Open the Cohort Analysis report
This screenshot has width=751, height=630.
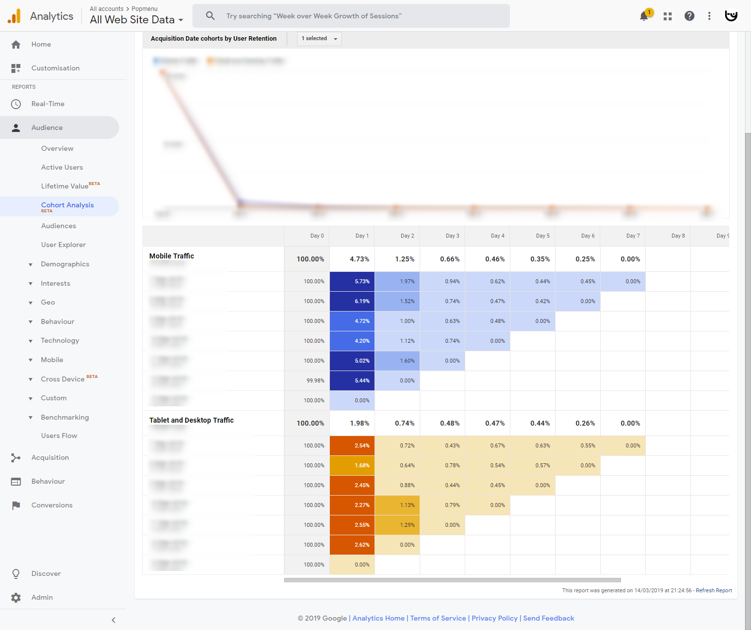67,205
